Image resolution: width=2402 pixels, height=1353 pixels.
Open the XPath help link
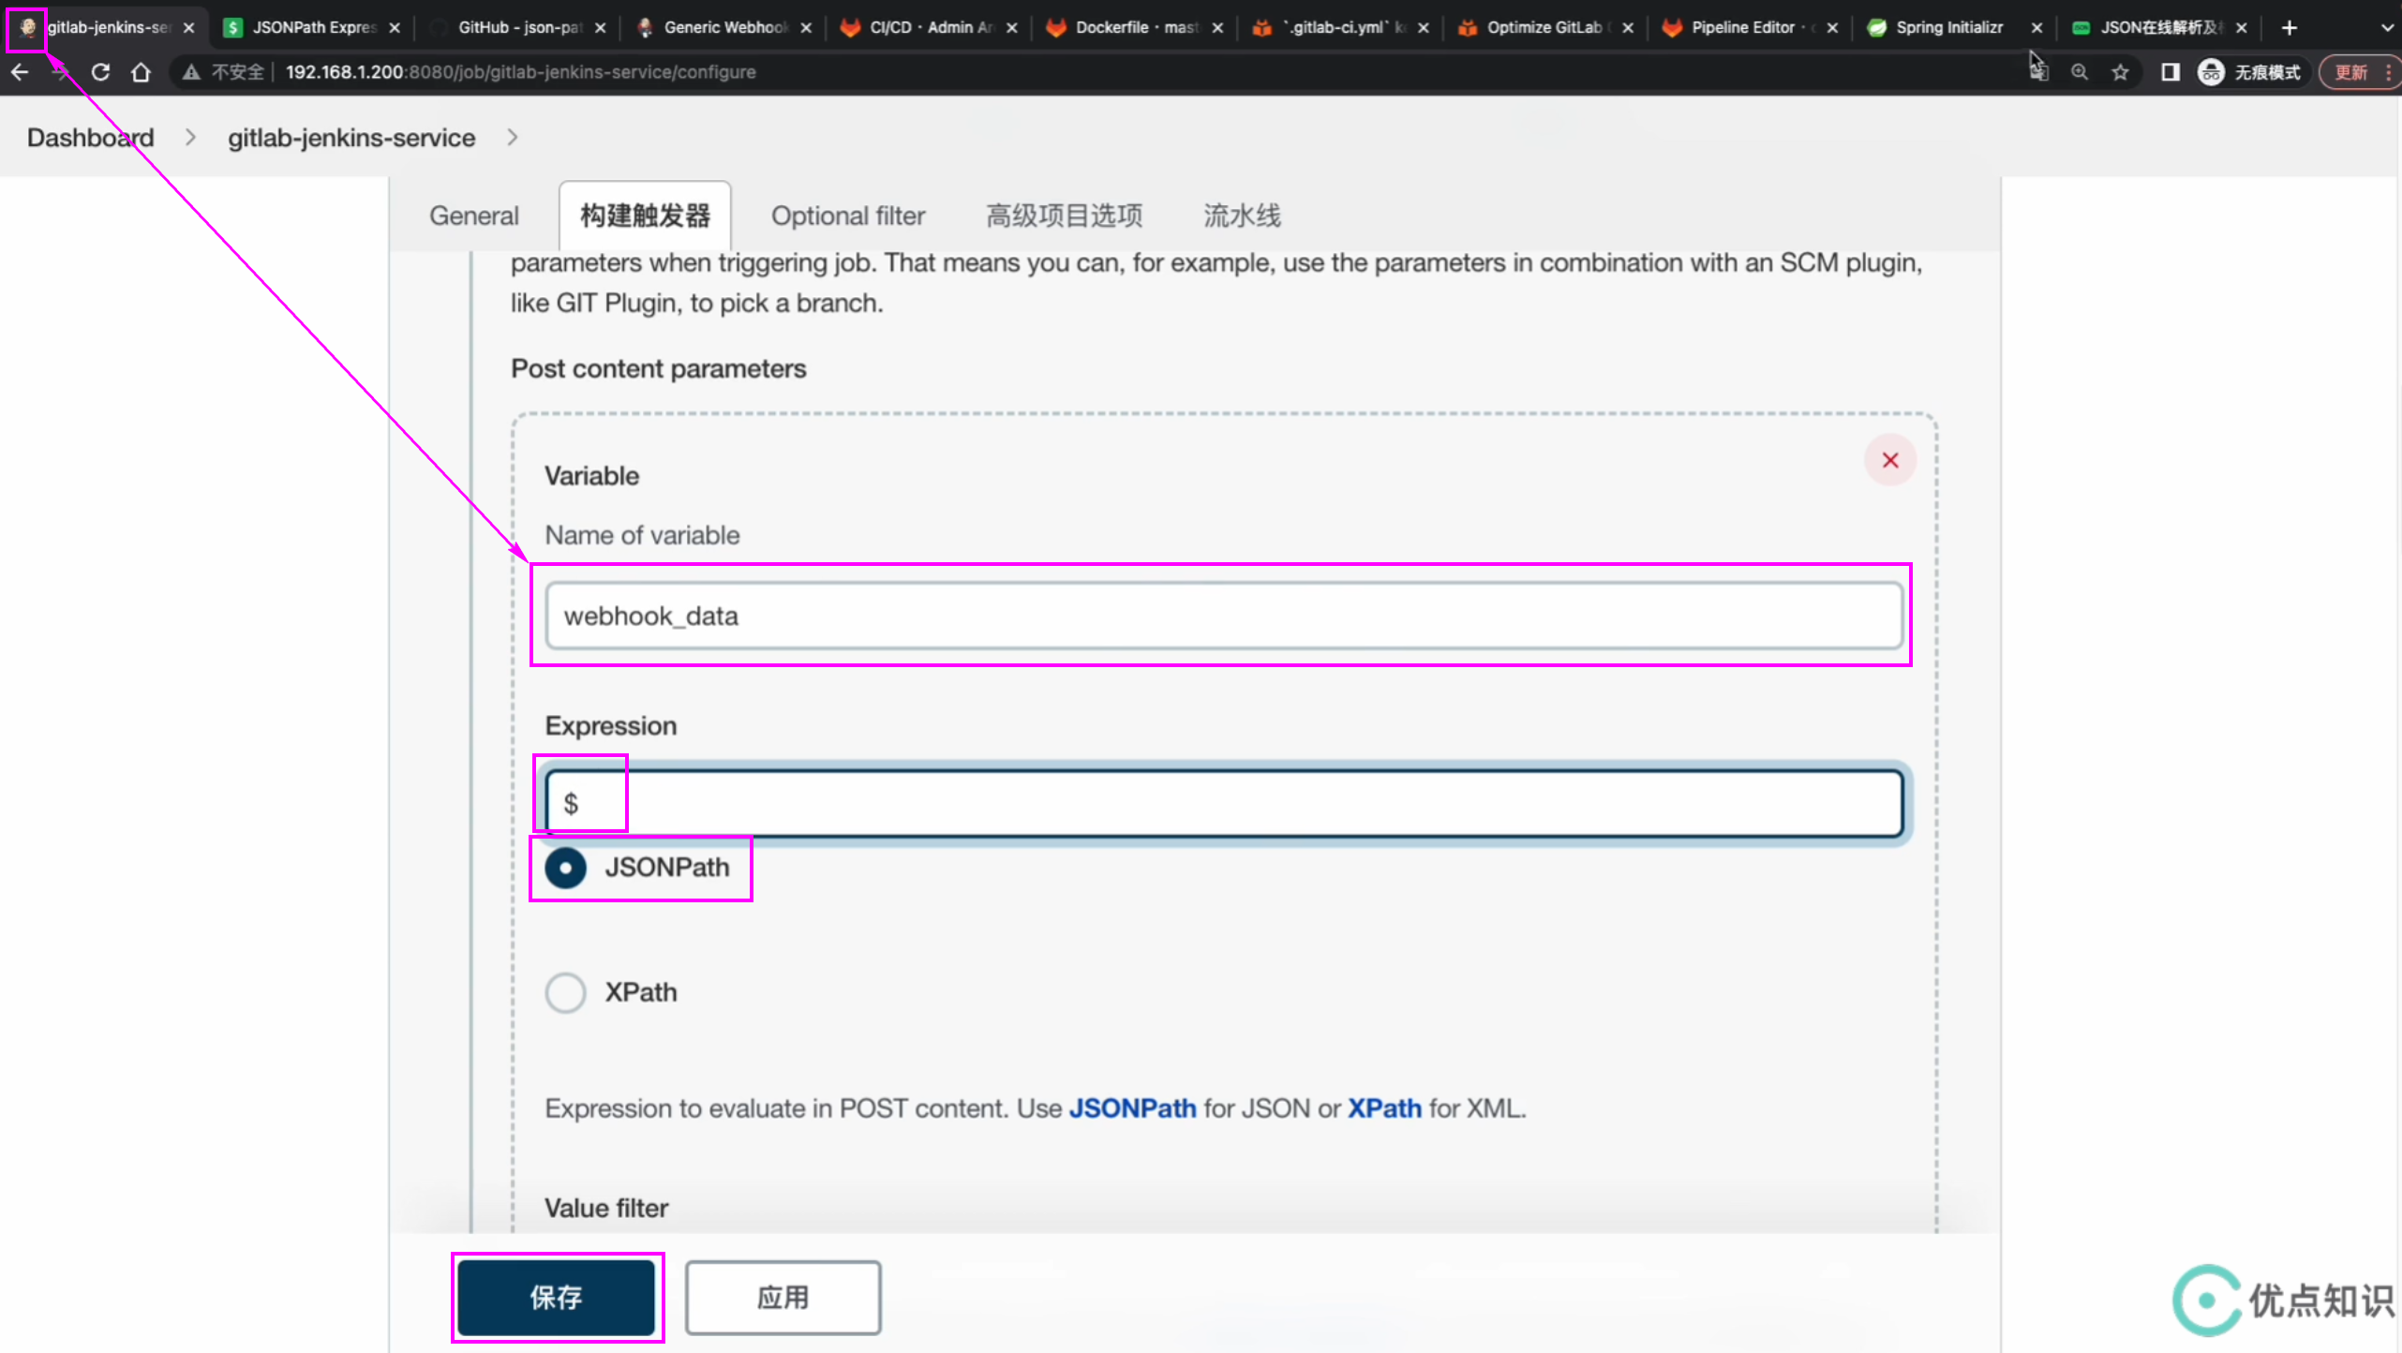(1384, 1108)
